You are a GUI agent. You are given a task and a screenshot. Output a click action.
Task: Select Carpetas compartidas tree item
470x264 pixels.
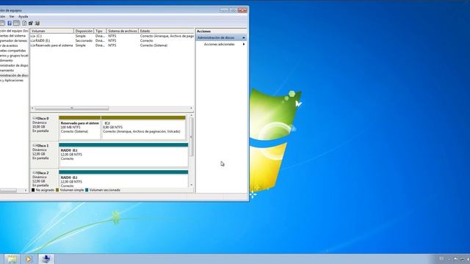tap(13, 51)
